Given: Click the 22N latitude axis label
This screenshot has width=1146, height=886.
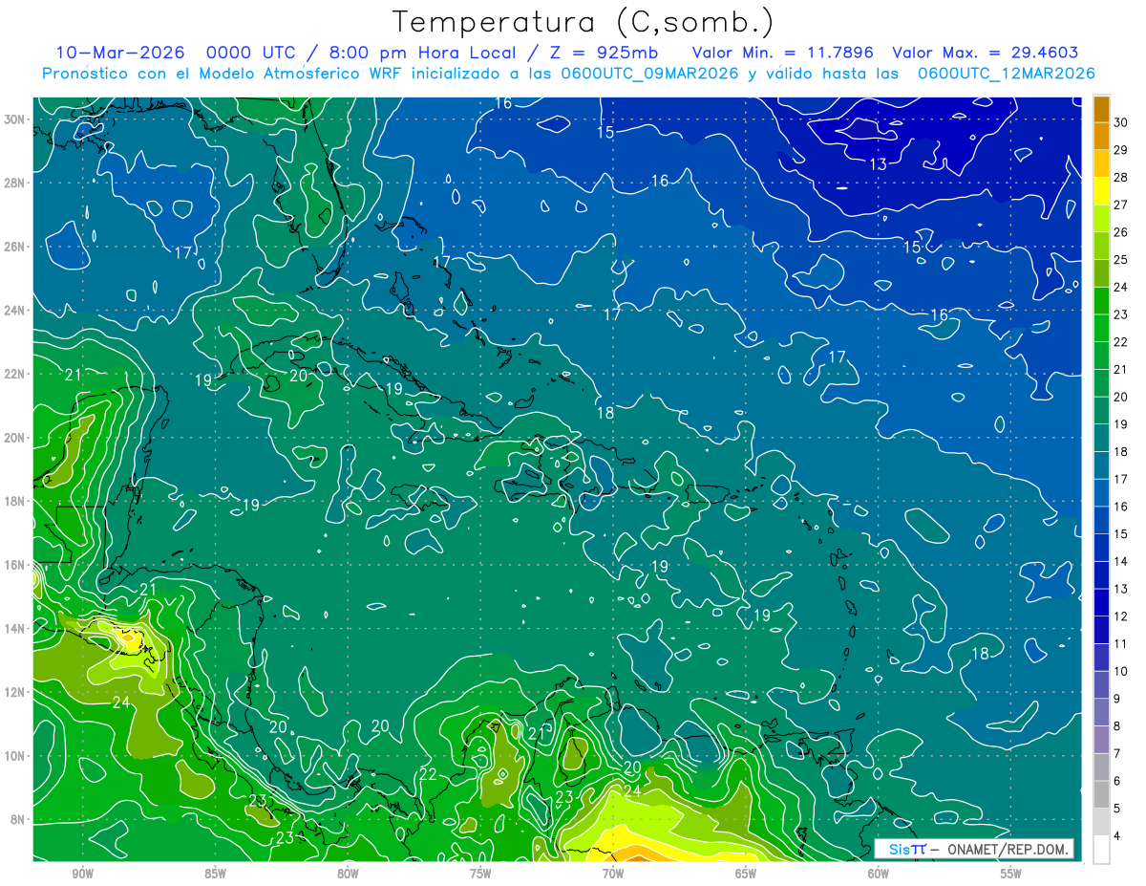Looking at the screenshot, I should pos(15,374).
